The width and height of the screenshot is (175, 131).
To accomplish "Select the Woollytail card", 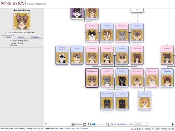I will 107,33.
